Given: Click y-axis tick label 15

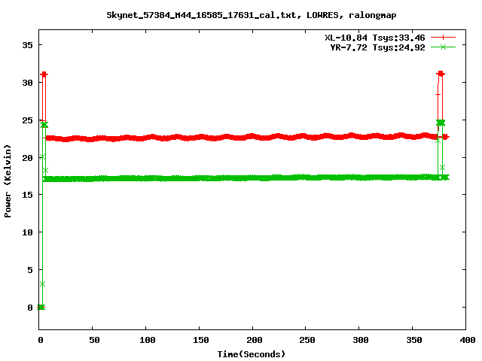Looking at the screenshot, I should 27,195.
